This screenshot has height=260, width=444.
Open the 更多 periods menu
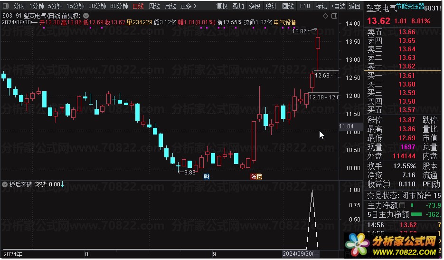188,6
